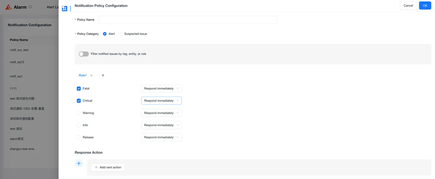Expand the Release response dropdown

tap(161, 137)
